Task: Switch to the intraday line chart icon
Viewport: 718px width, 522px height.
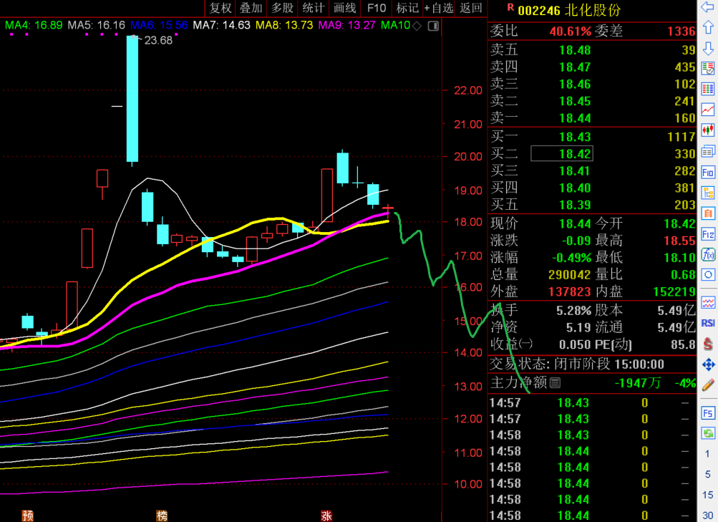Action: click(x=707, y=110)
